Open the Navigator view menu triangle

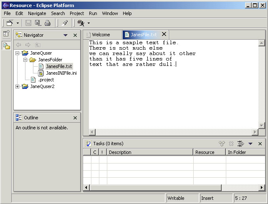click(x=65, y=35)
